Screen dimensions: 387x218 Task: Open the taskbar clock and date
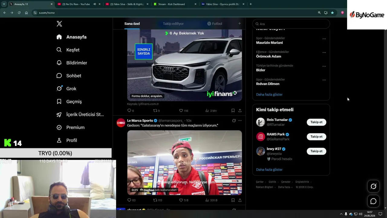click(369, 214)
